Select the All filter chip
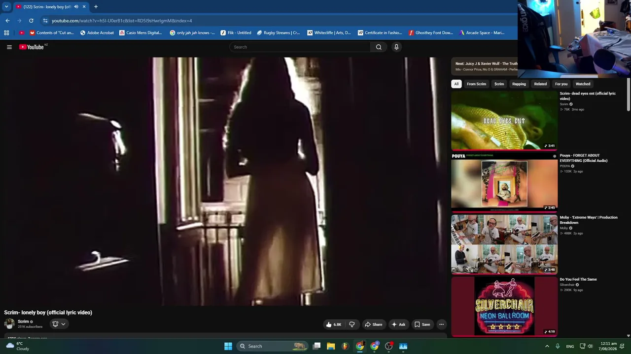 456,84
